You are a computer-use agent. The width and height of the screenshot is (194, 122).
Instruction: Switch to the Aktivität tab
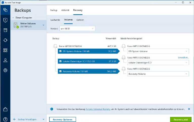pos(65,10)
